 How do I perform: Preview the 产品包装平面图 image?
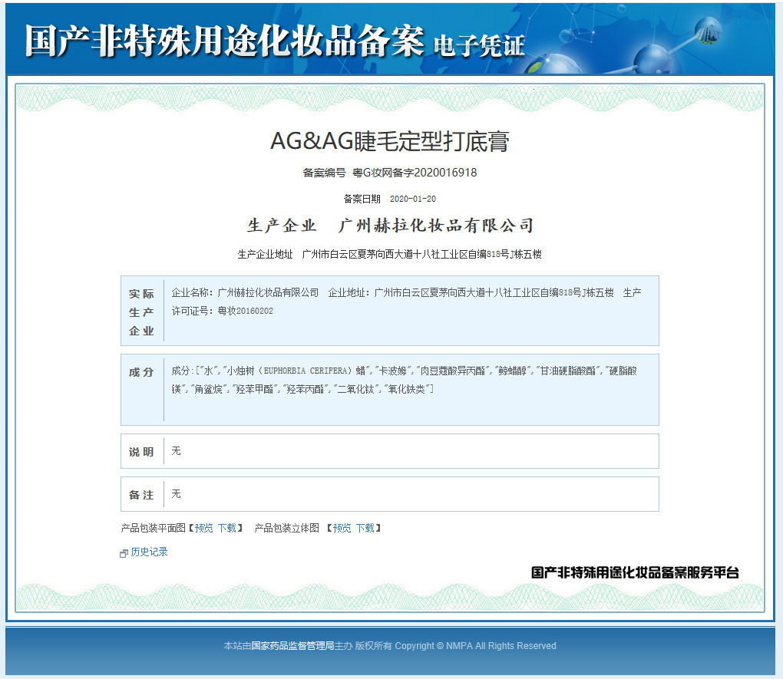(x=203, y=528)
